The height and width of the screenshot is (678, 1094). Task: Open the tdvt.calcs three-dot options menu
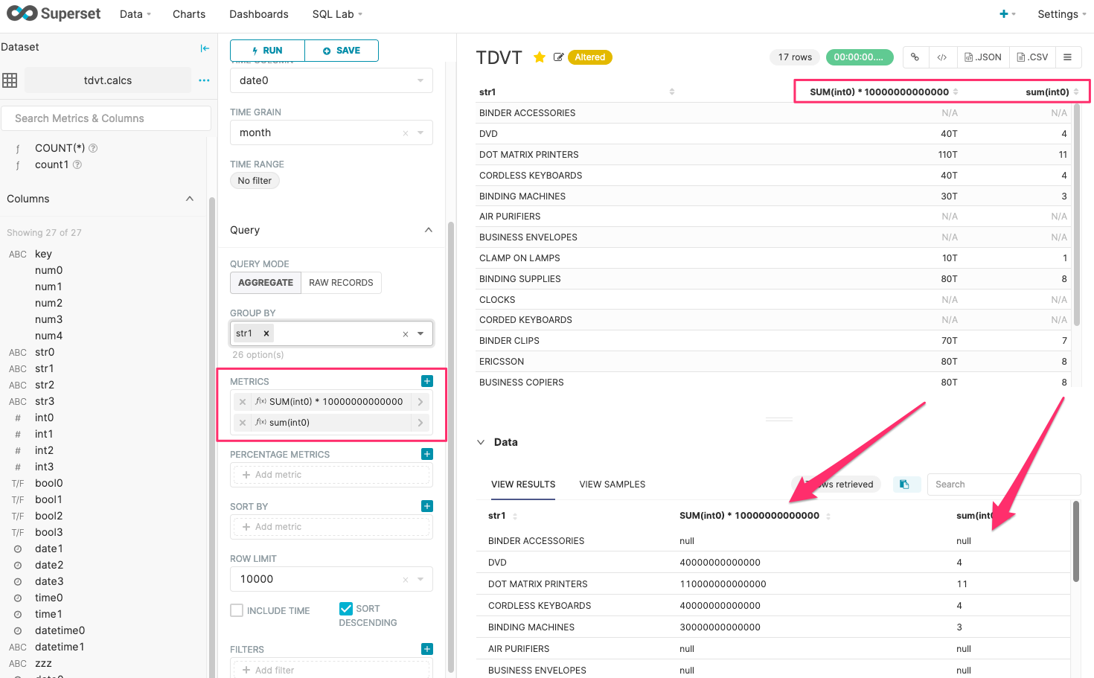[x=204, y=80]
